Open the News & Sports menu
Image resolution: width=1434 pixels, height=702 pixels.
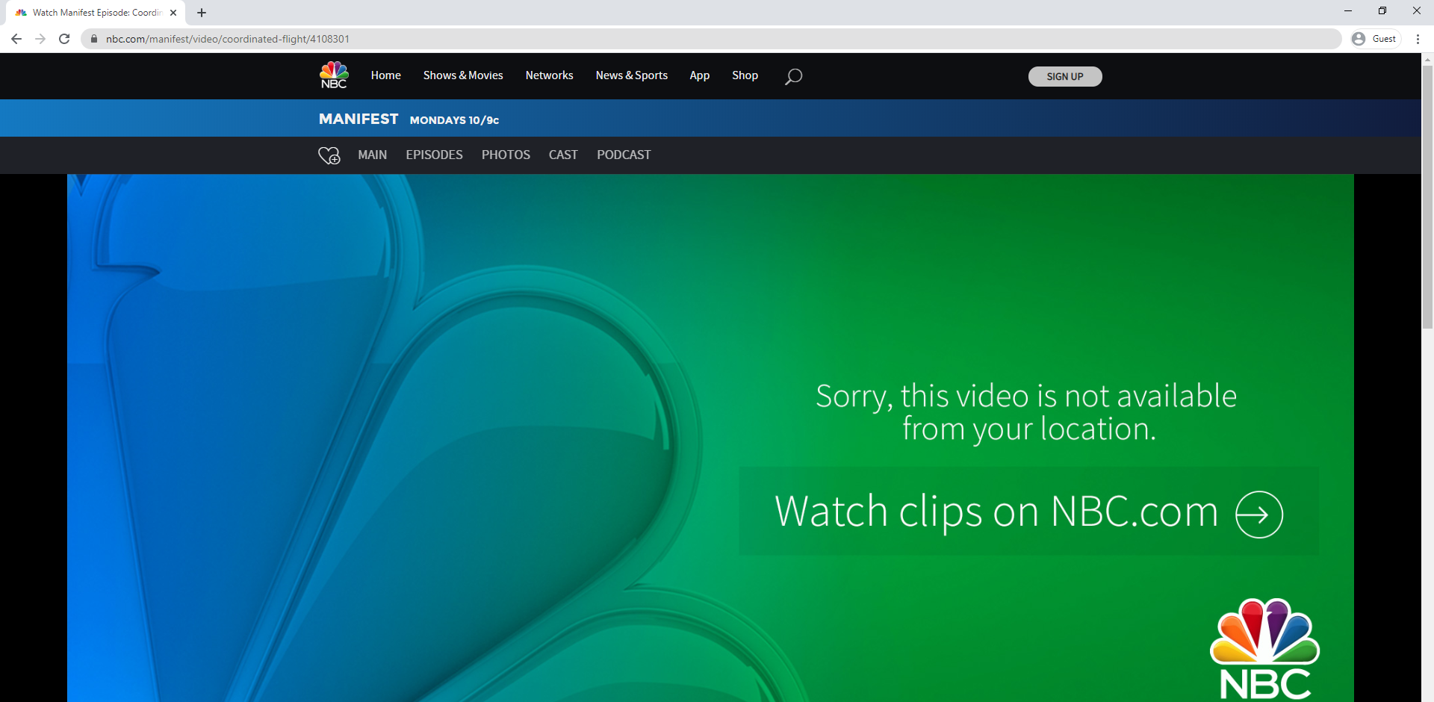tap(631, 75)
